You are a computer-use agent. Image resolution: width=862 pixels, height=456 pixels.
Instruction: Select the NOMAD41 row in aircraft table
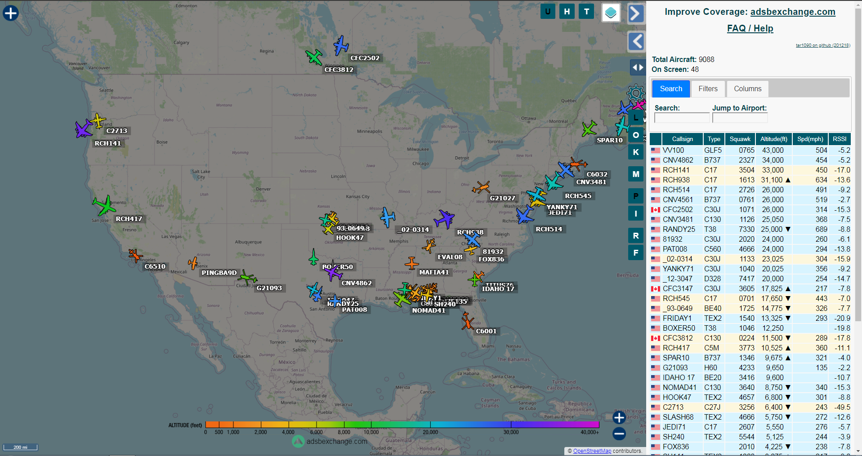[x=750, y=388]
